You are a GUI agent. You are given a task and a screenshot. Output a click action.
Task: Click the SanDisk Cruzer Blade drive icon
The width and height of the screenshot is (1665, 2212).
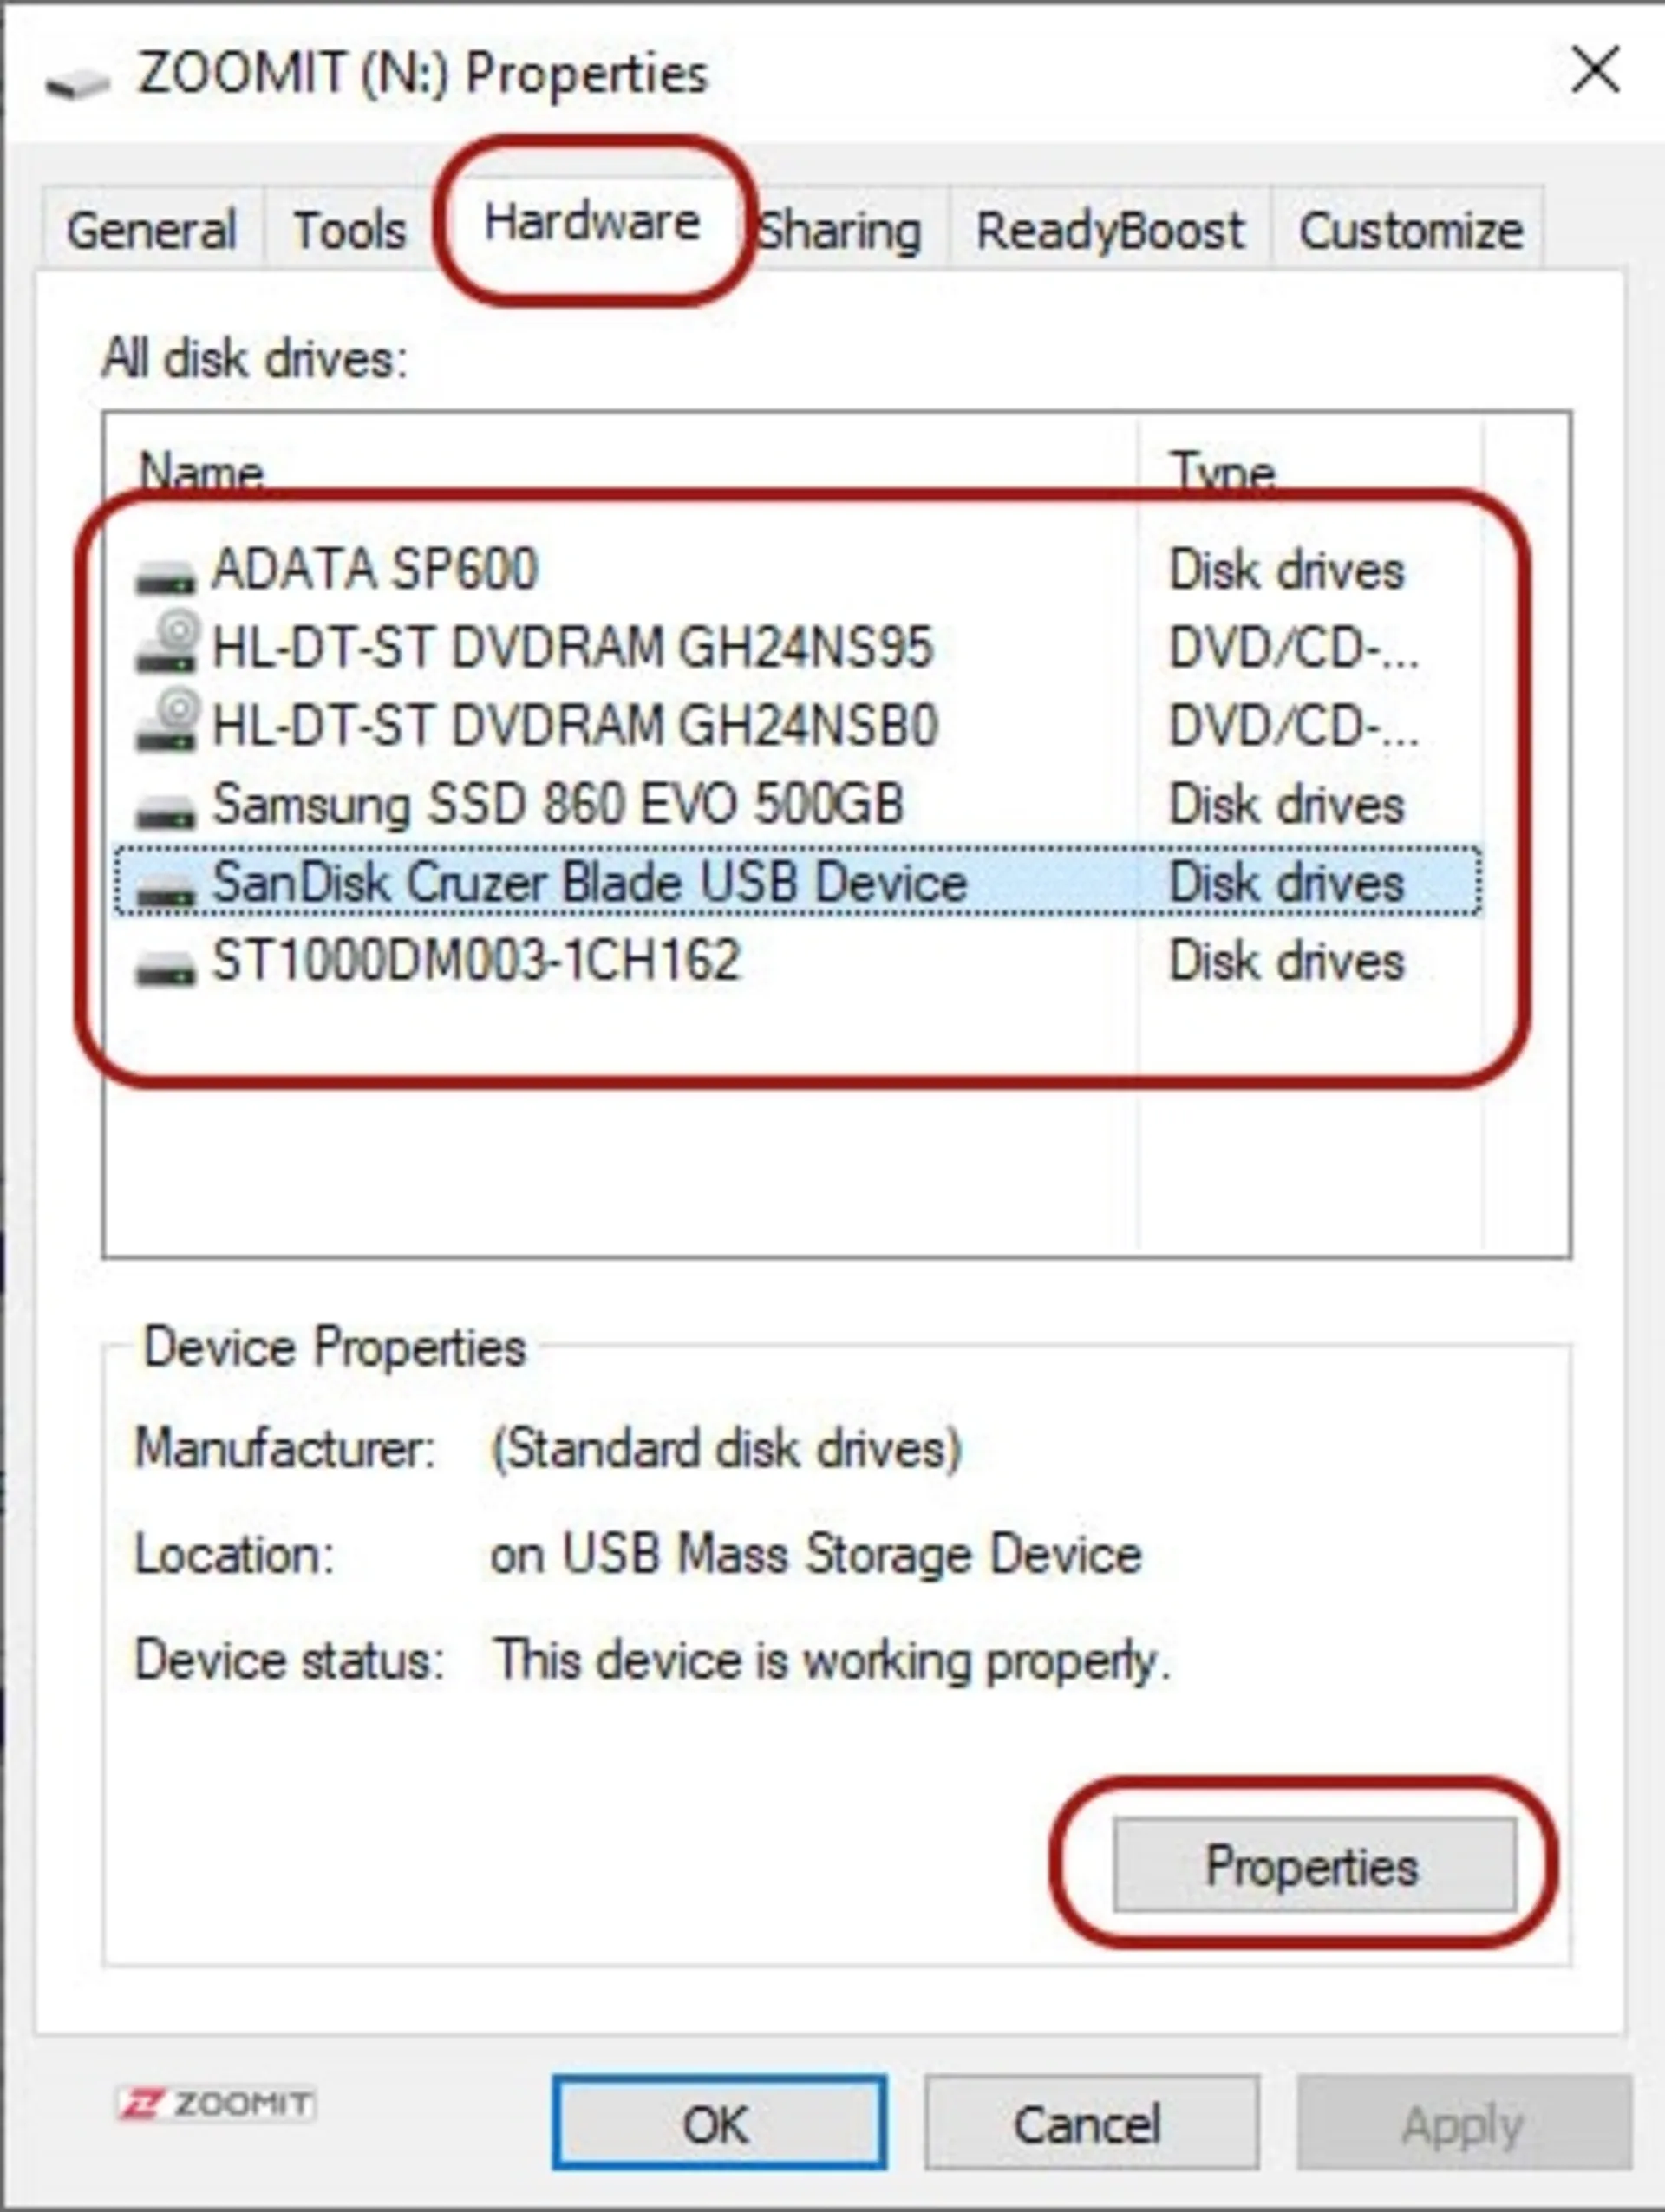point(165,888)
